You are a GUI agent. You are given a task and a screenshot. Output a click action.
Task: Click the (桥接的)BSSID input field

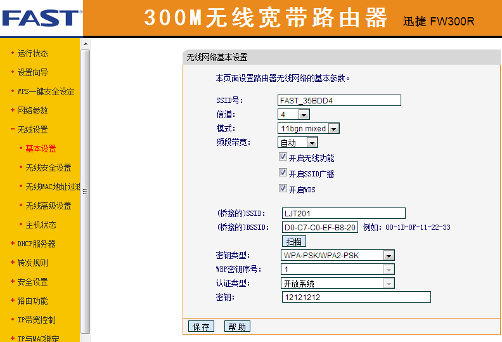click(x=320, y=227)
